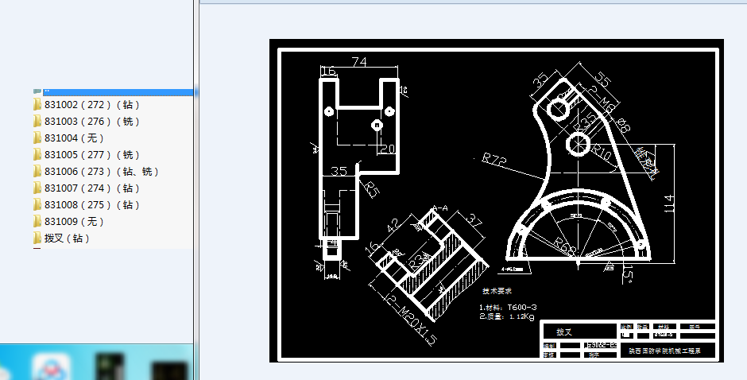Viewport: 747px width, 380px height.
Task: Click the dark green icon at the bottom
Action: click(107, 367)
